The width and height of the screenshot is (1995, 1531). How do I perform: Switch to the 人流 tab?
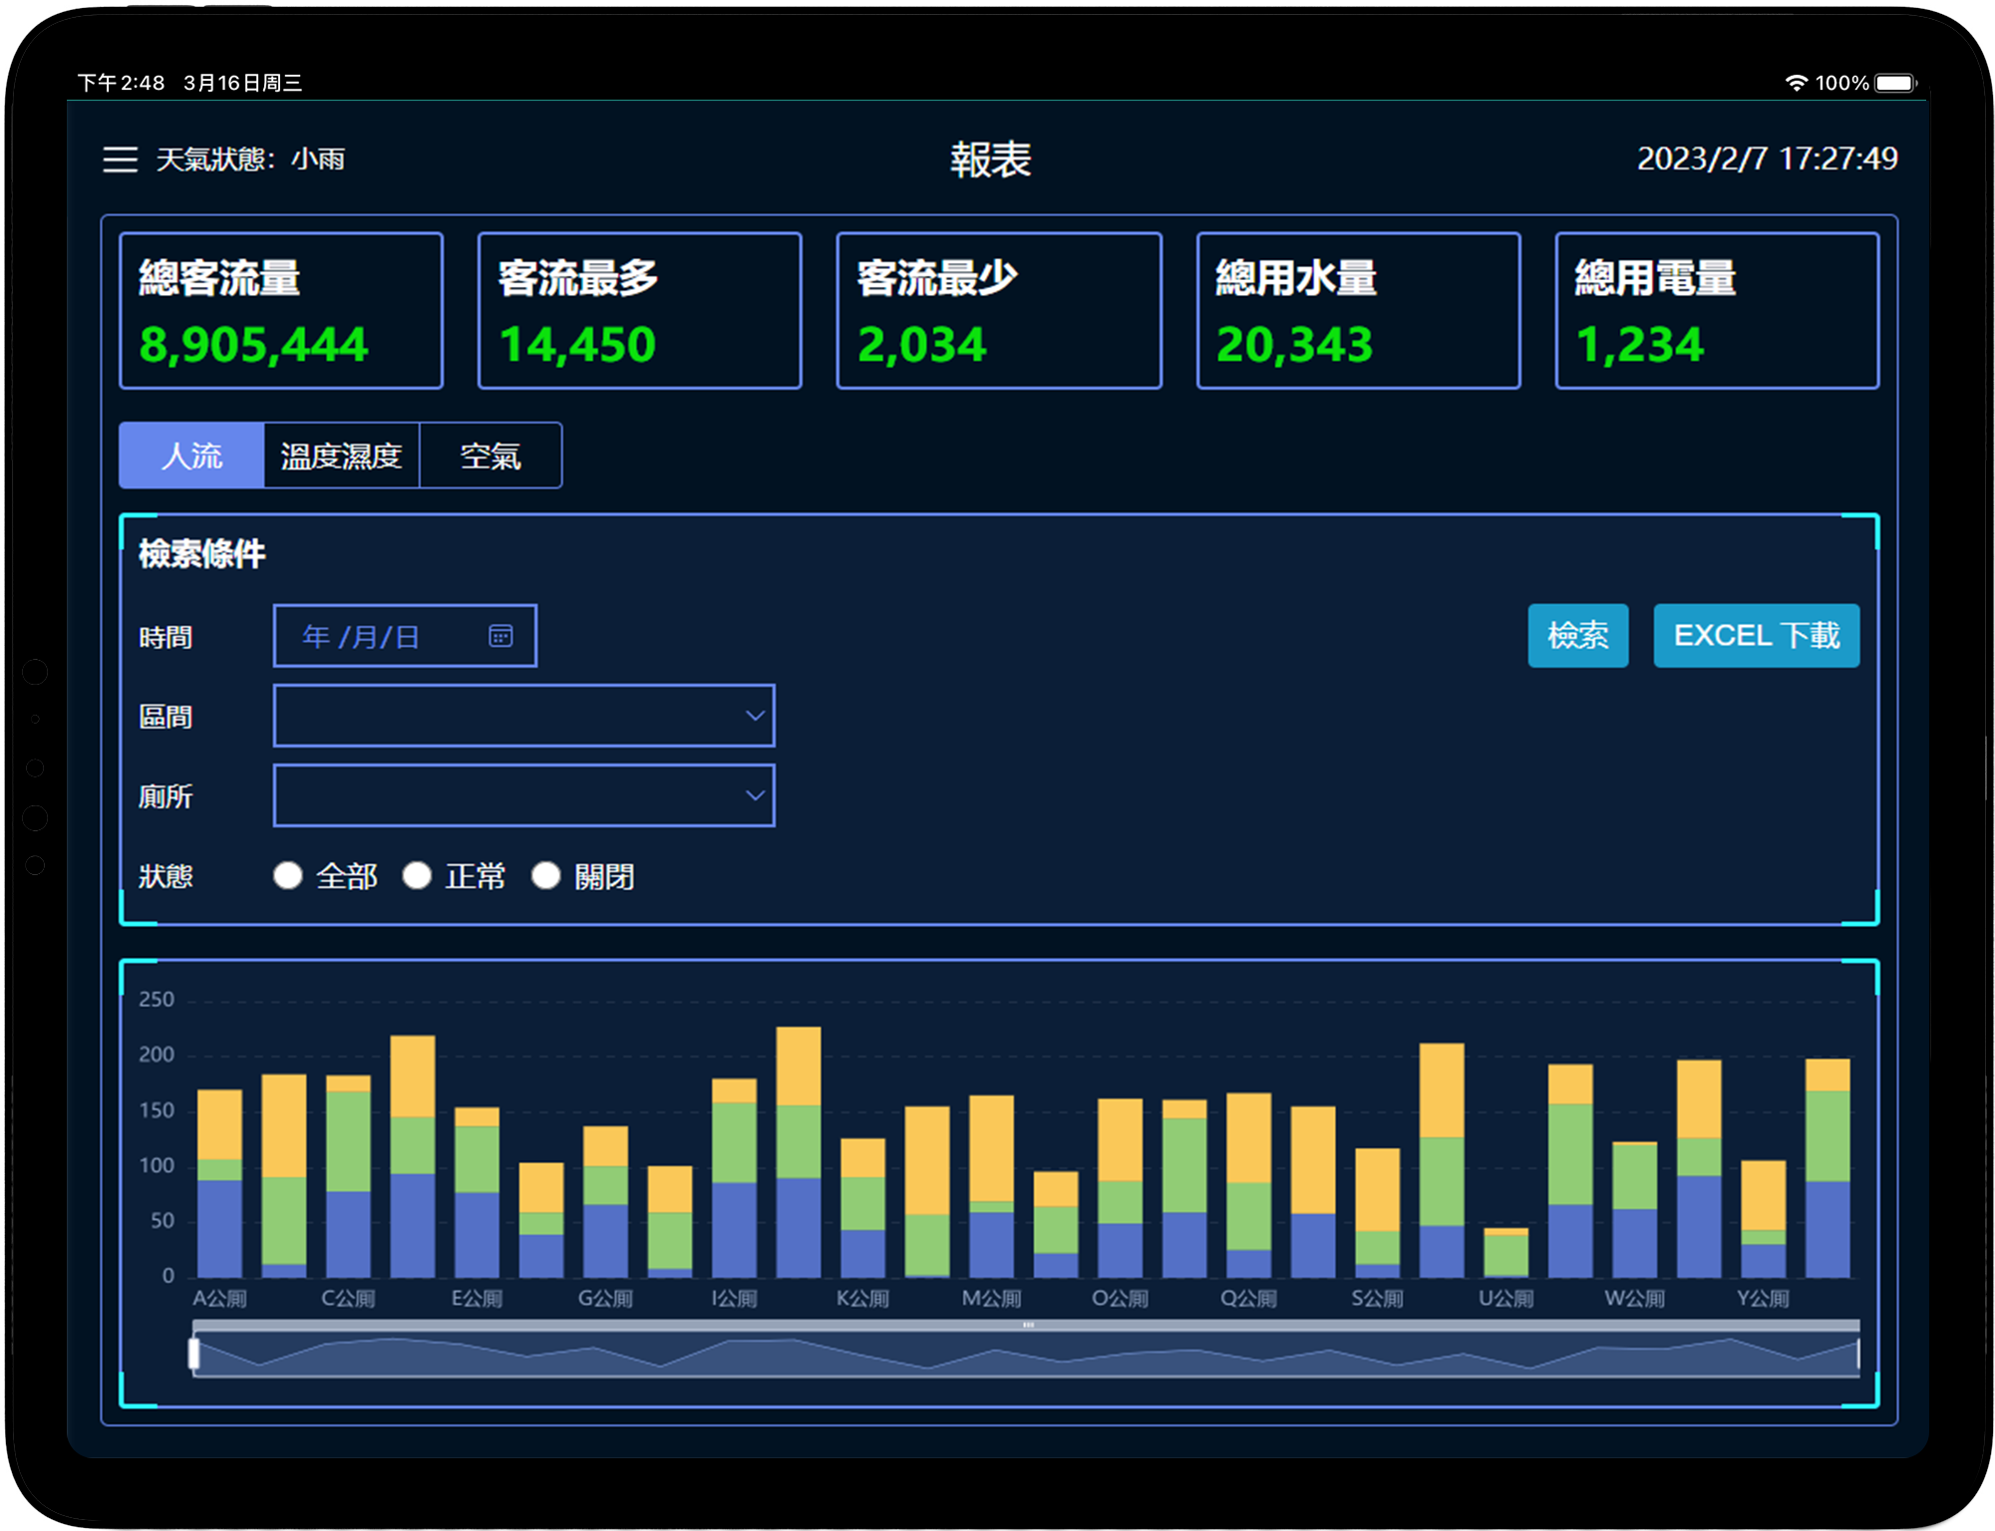click(191, 456)
